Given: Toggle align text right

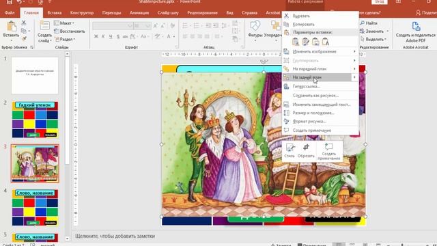Looking at the screenshot, I should tap(200, 36).
